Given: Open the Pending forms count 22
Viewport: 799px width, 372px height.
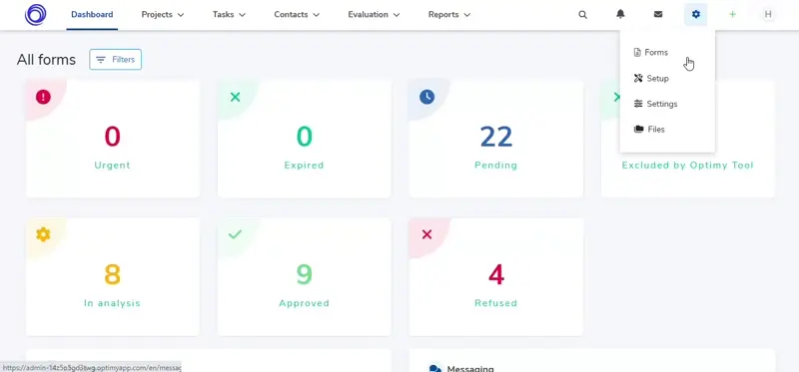Looking at the screenshot, I should (x=495, y=137).
